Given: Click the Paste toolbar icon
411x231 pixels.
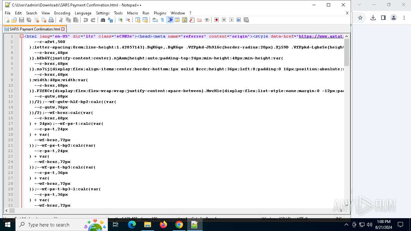Looking at the screenshot, I should point(76,20).
